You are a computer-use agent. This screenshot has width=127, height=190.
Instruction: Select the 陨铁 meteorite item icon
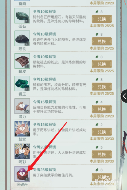22,38
